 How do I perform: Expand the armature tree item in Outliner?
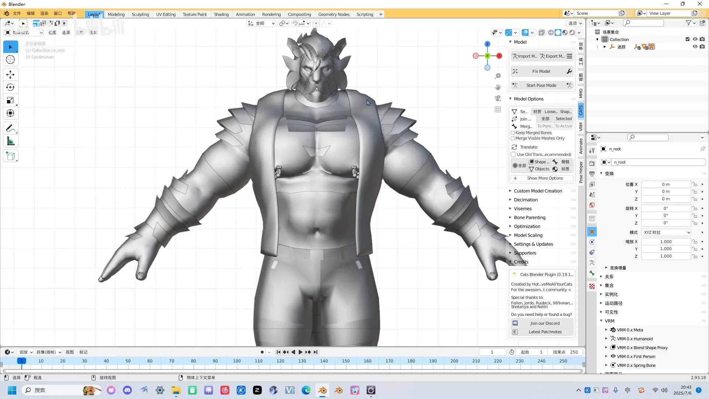pos(604,47)
